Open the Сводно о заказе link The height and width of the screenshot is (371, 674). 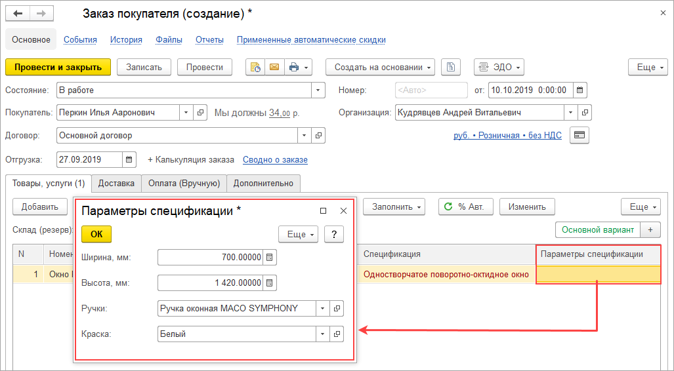click(275, 159)
